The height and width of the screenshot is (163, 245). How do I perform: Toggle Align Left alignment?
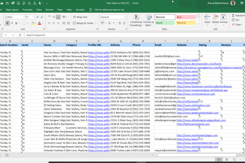click(49, 23)
